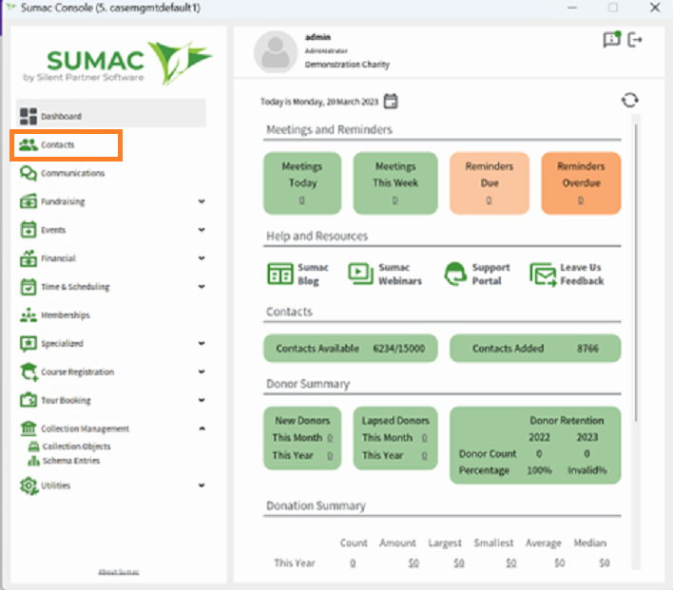Click the Reminders Overdue card
The height and width of the screenshot is (590, 673).
[581, 183]
